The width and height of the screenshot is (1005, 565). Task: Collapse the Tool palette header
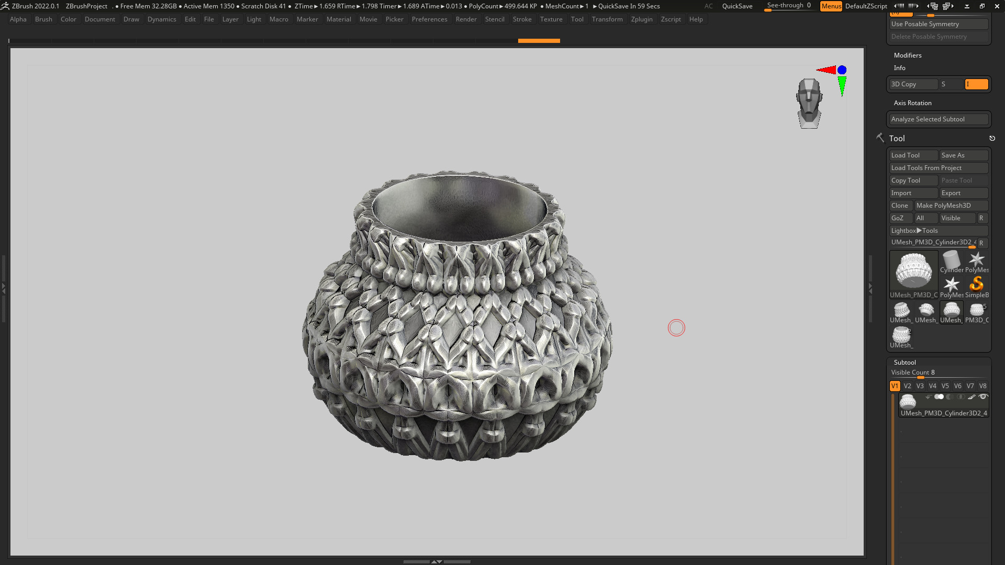click(897, 138)
